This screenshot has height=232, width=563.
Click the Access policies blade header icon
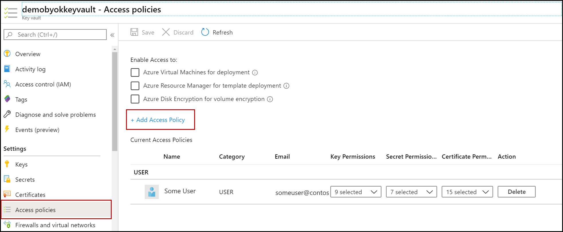(x=11, y=13)
